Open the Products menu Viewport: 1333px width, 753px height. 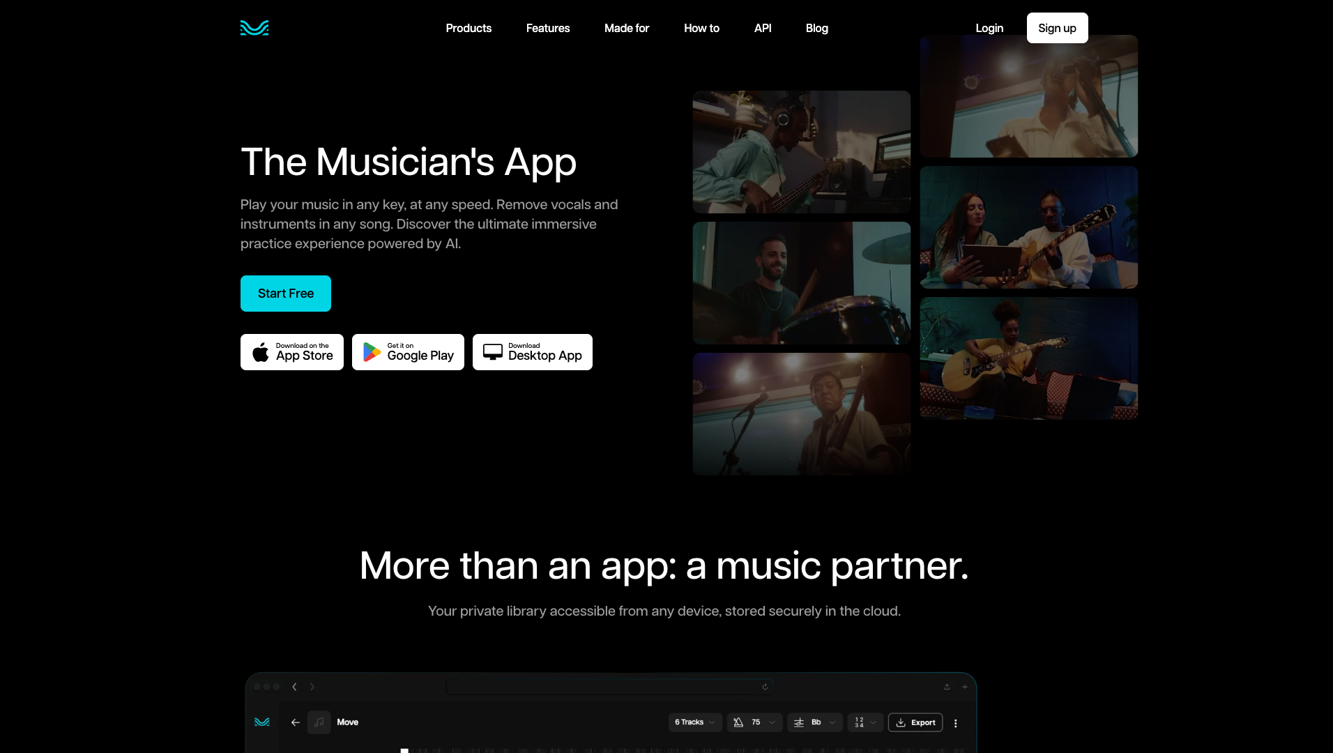tap(469, 28)
